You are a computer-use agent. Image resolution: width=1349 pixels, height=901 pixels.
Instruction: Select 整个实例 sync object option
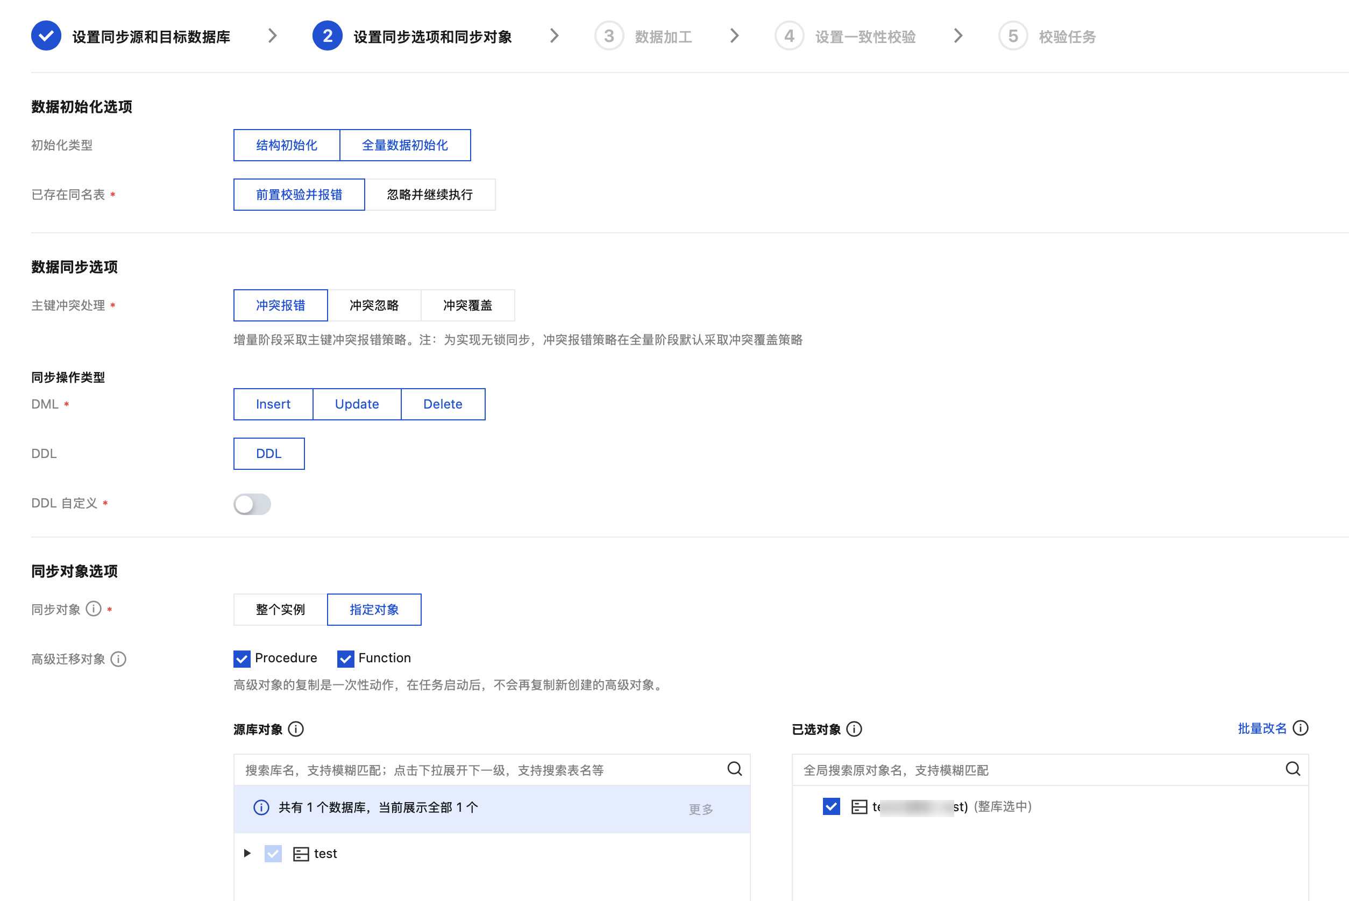[280, 609]
